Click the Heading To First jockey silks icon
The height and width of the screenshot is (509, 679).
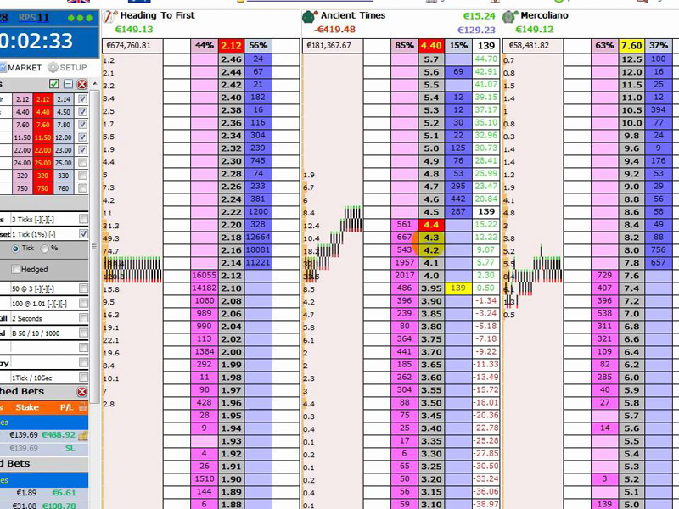pos(109,16)
